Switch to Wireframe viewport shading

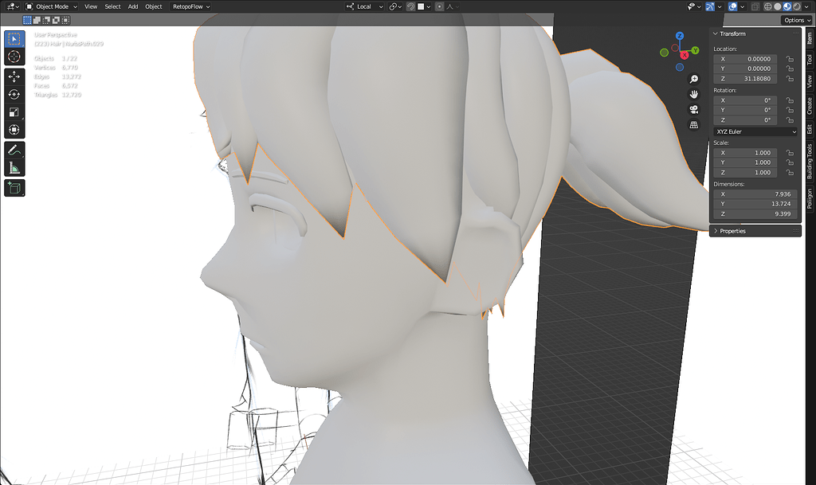coord(767,6)
